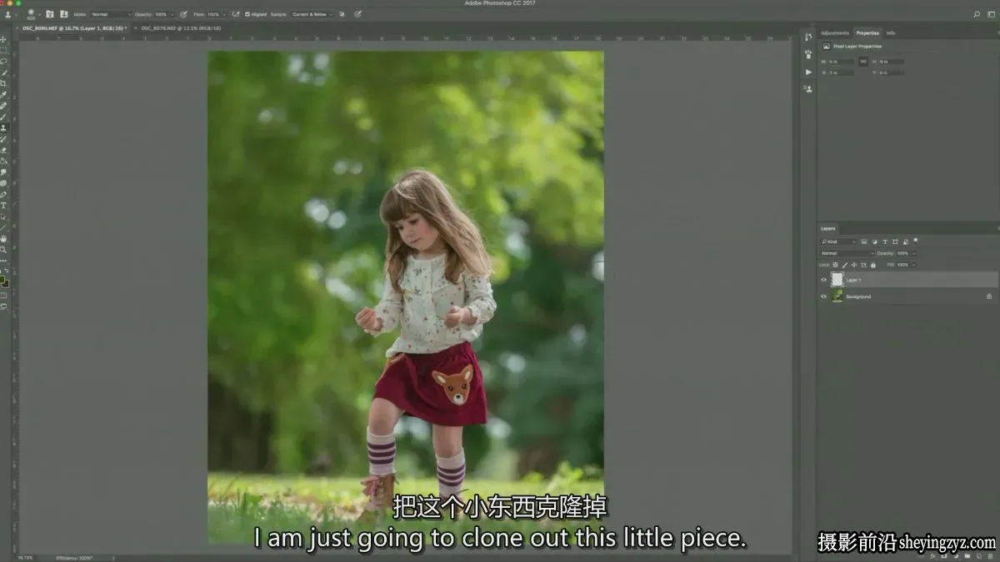
Task: Open the clone stamp Mode dropdown
Action: point(110,14)
